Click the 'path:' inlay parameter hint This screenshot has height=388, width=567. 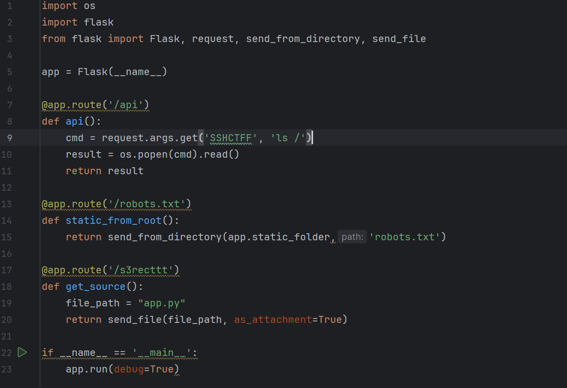click(352, 236)
